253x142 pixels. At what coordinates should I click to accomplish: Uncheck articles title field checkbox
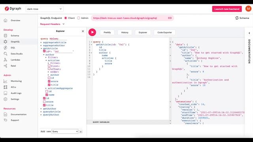49,84
